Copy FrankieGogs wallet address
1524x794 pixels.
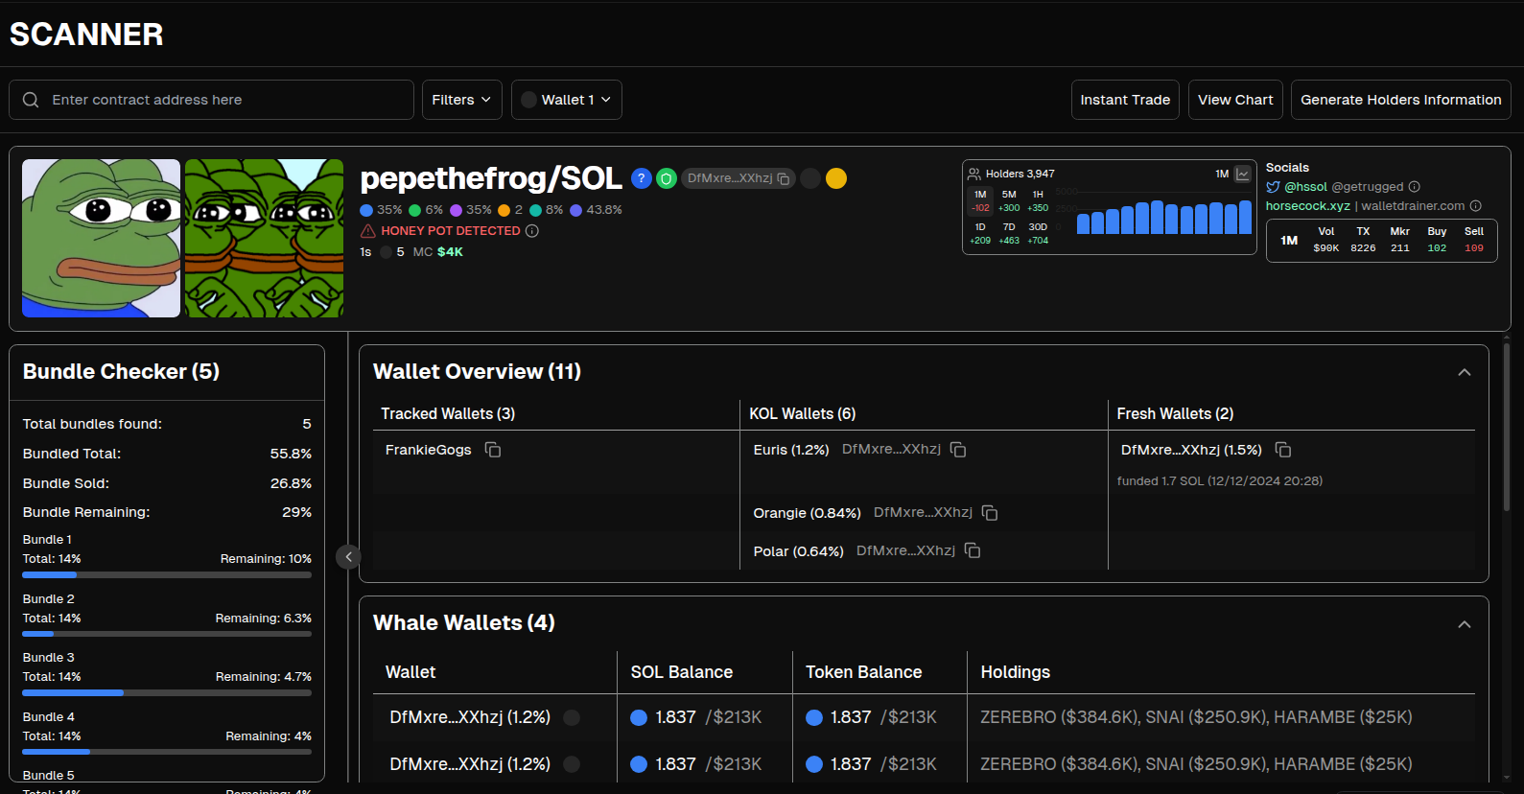pyautogui.click(x=493, y=450)
